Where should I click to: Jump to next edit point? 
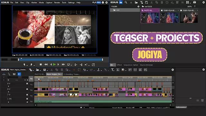tap(81, 65)
